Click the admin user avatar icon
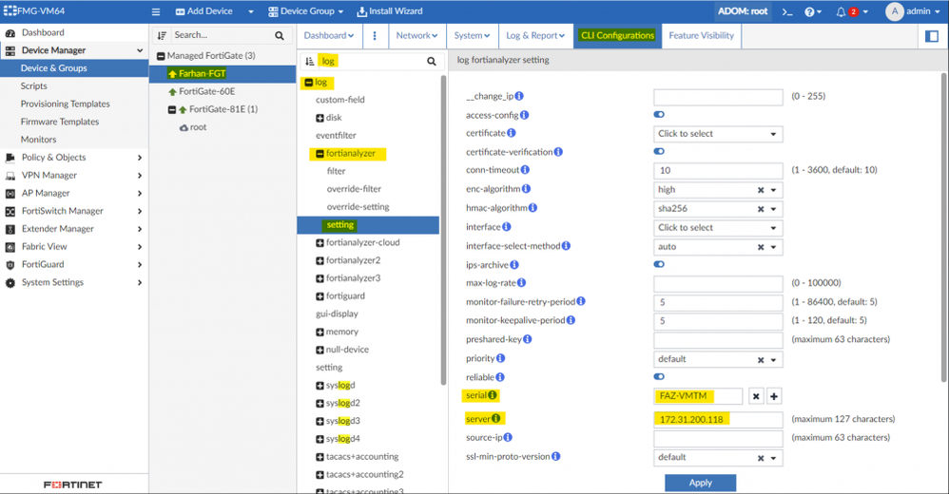Viewport: 949px width, 494px height. point(895,11)
